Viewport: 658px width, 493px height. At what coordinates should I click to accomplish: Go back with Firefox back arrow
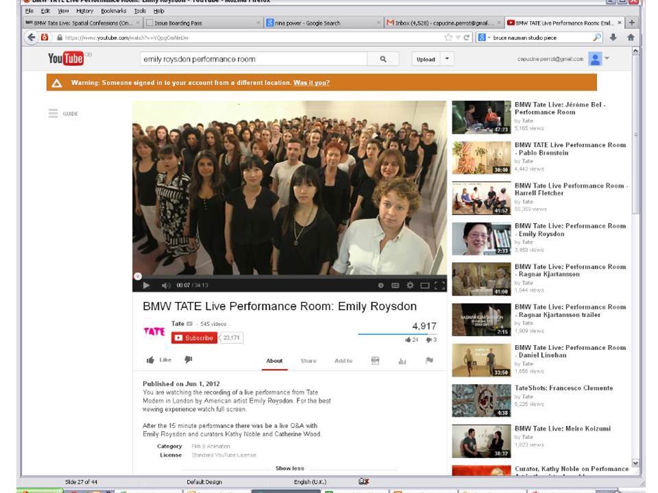(32, 37)
